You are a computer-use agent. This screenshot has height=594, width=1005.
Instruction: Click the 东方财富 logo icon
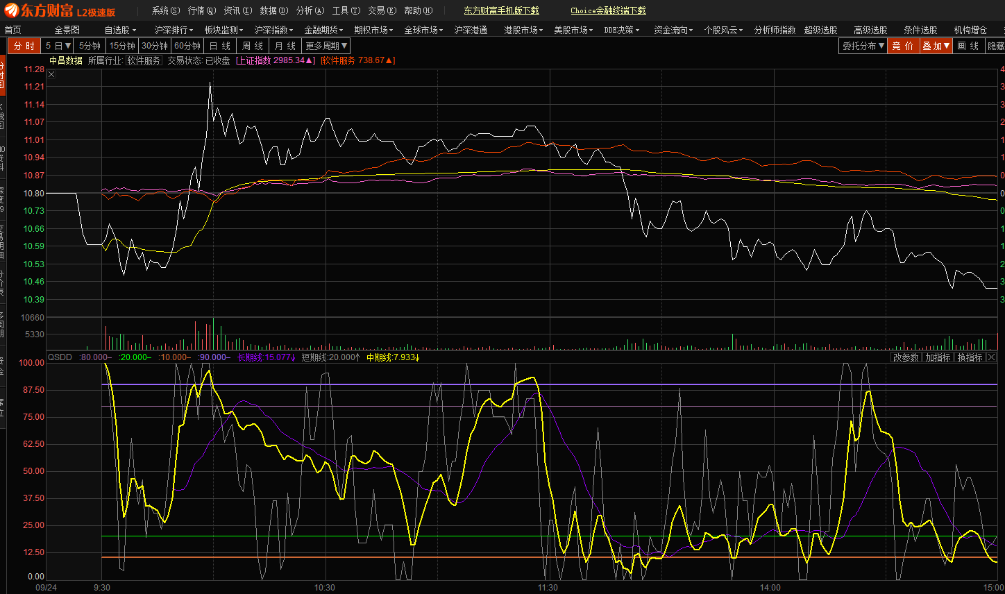coord(11,10)
